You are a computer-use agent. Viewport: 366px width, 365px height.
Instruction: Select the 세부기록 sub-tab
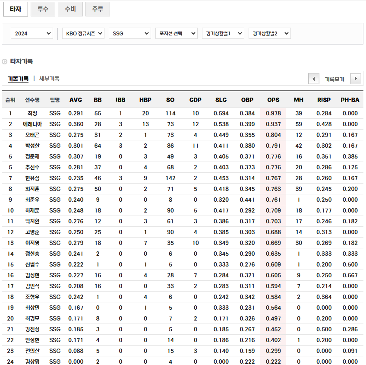pos(49,79)
